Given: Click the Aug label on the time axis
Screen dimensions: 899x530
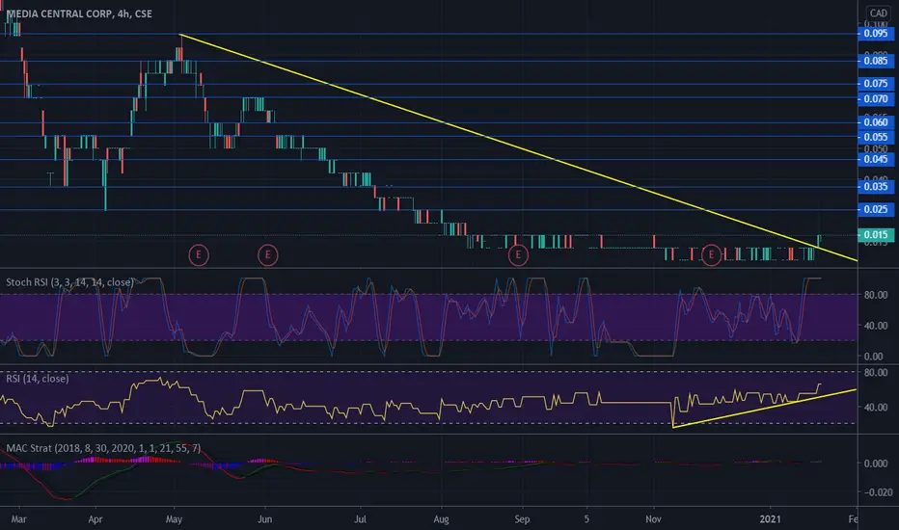Looking at the screenshot, I should [x=441, y=519].
